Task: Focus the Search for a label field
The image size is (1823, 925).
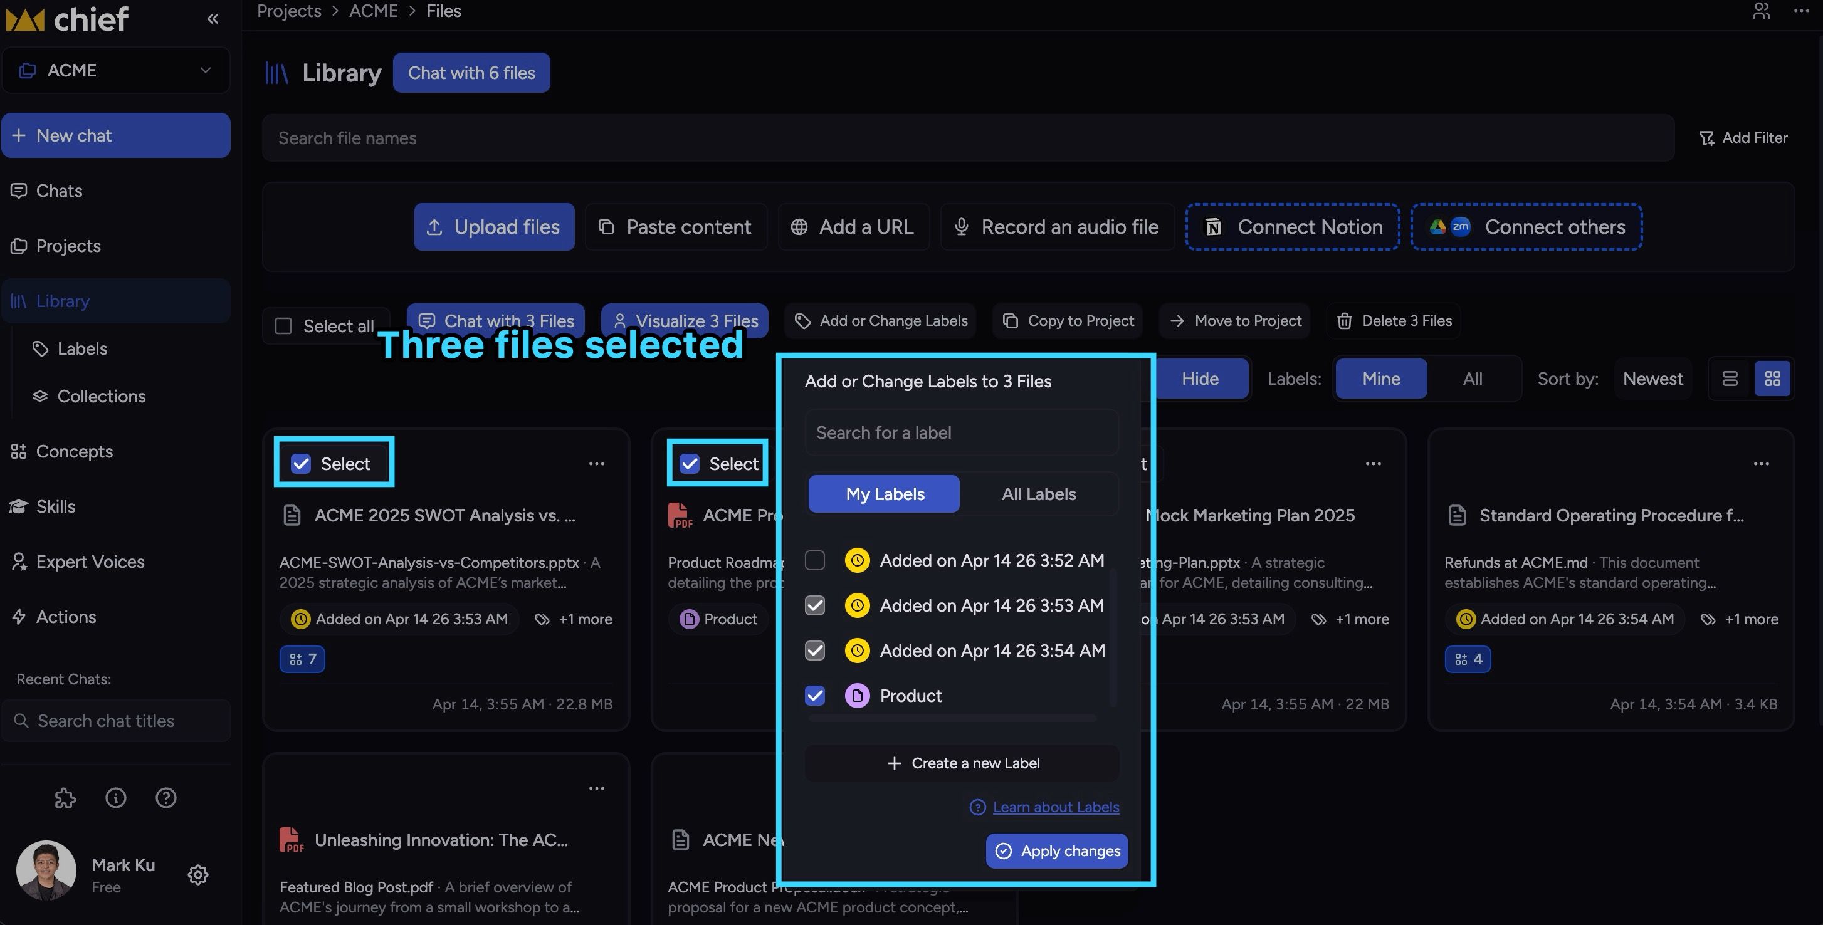Action: pyautogui.click(x=962, y=432)
